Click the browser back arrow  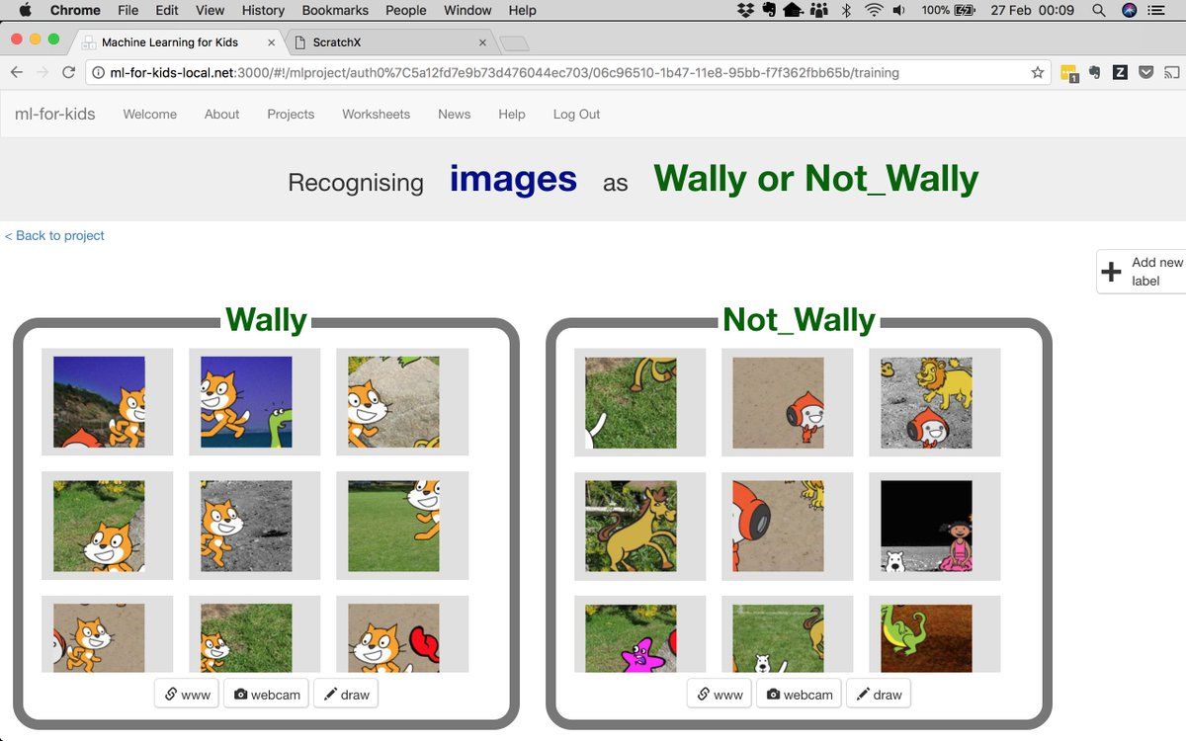(17, 72)
